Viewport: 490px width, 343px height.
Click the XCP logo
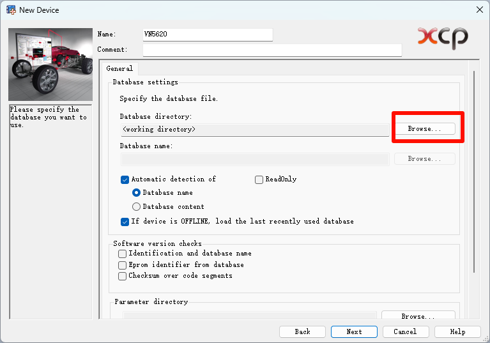click(443, 37)
